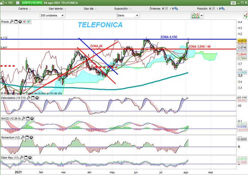Select the Estocástico (14 3 5) label
Viewport: 248px width, 175px height.
[x=13, y=98]
